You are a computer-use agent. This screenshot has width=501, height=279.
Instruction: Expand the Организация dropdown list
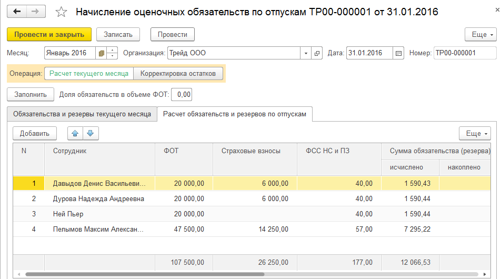click(x=306, y=53)
